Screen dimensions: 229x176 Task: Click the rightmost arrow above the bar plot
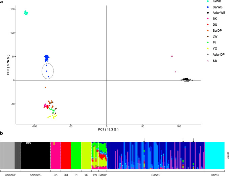click(193, 140)
